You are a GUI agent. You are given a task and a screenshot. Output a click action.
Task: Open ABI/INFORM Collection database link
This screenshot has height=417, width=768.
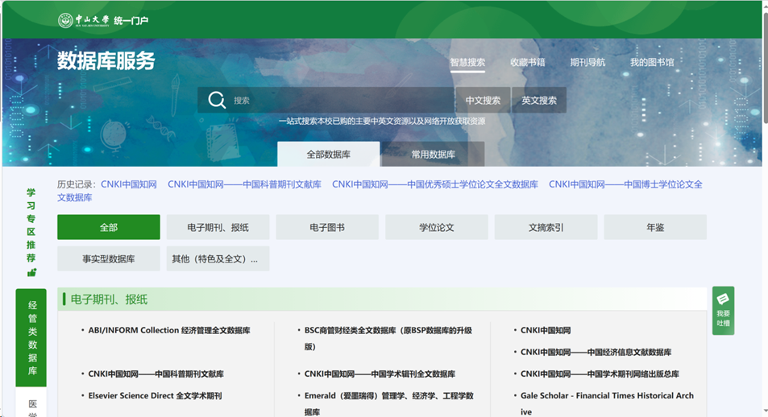(x=168, y=331)
